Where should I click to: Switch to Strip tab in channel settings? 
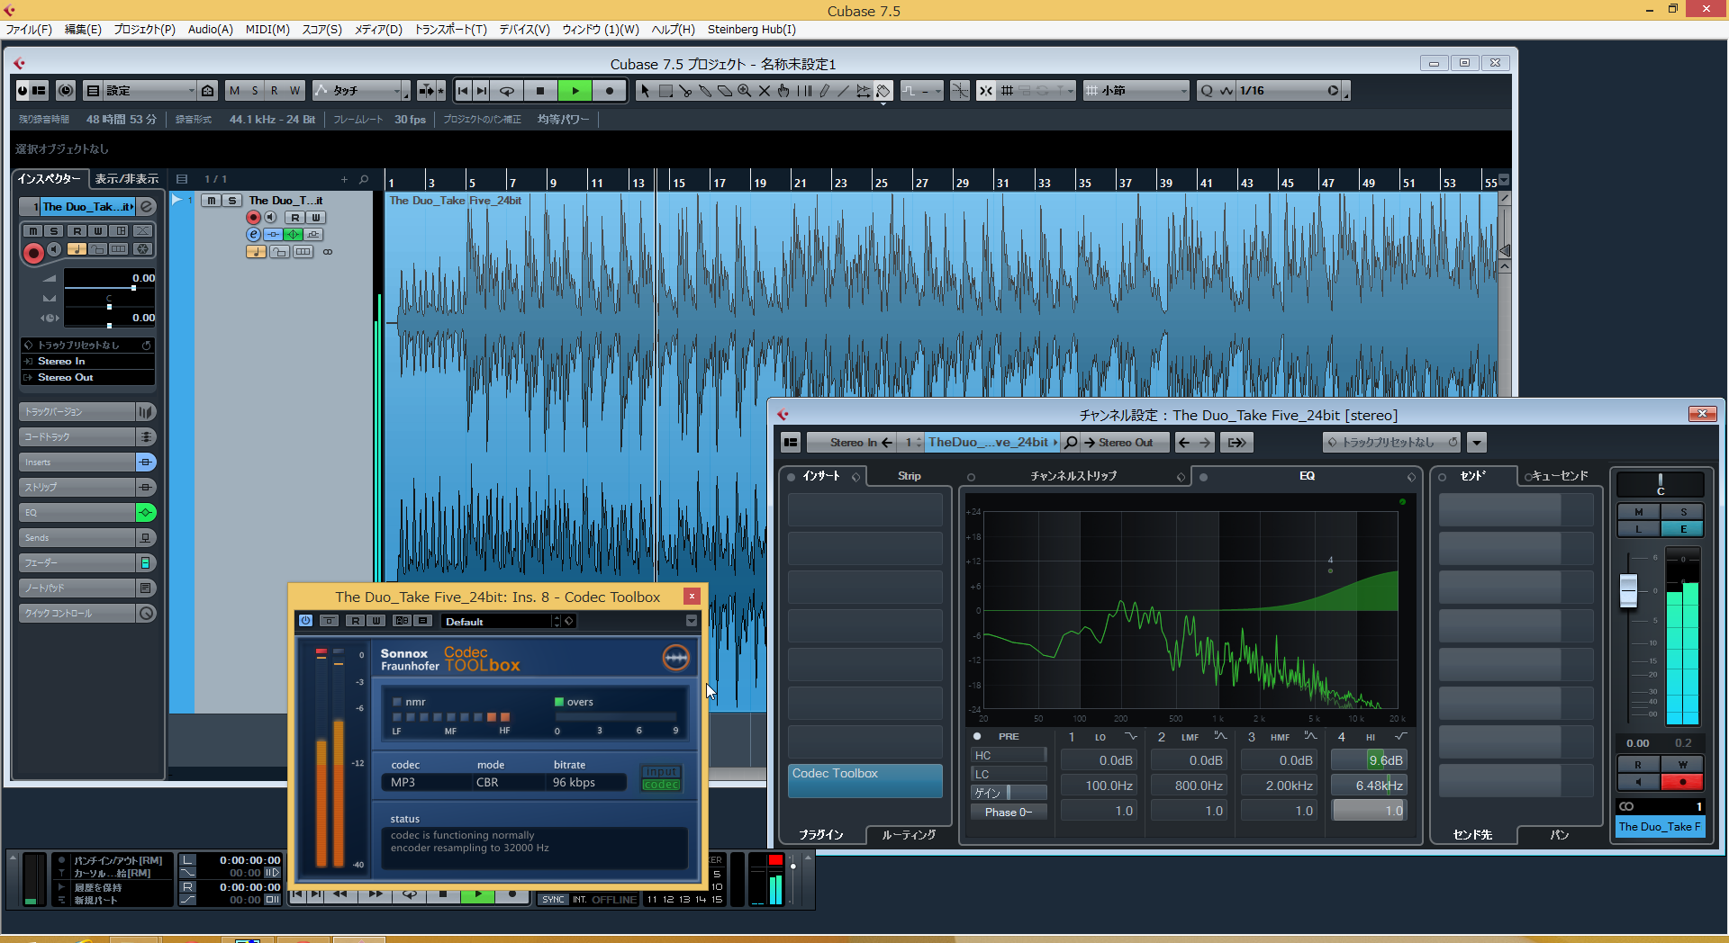pos(910,476)
